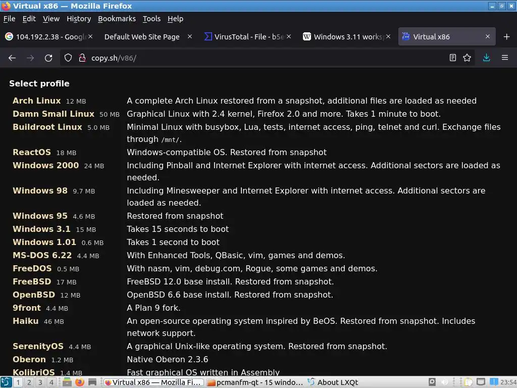This screenshot has height=388, width=517.
Task: Open the OpenBSD profile
Action: (x=34, y=295)
